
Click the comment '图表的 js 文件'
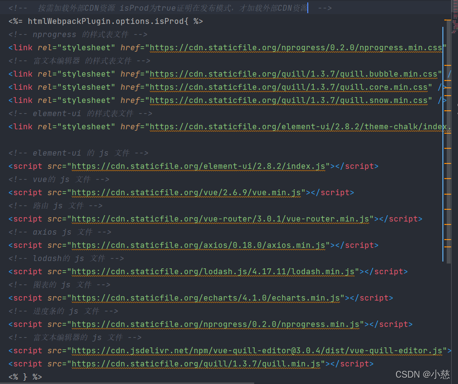point(60,284)
